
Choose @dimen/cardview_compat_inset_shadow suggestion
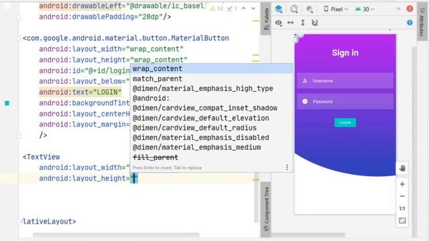pyautogui.click(x=212, y=108)
